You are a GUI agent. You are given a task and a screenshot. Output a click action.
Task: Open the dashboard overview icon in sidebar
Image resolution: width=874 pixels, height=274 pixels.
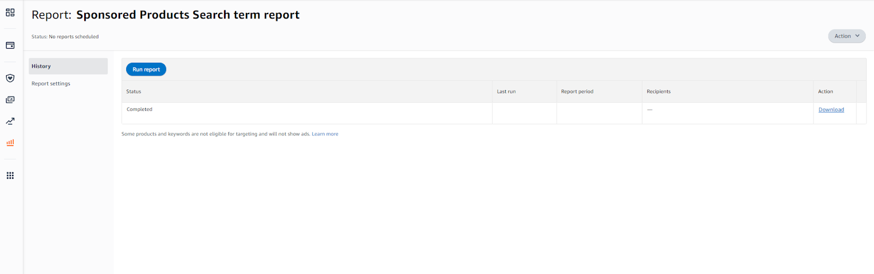tap(10, 13)
